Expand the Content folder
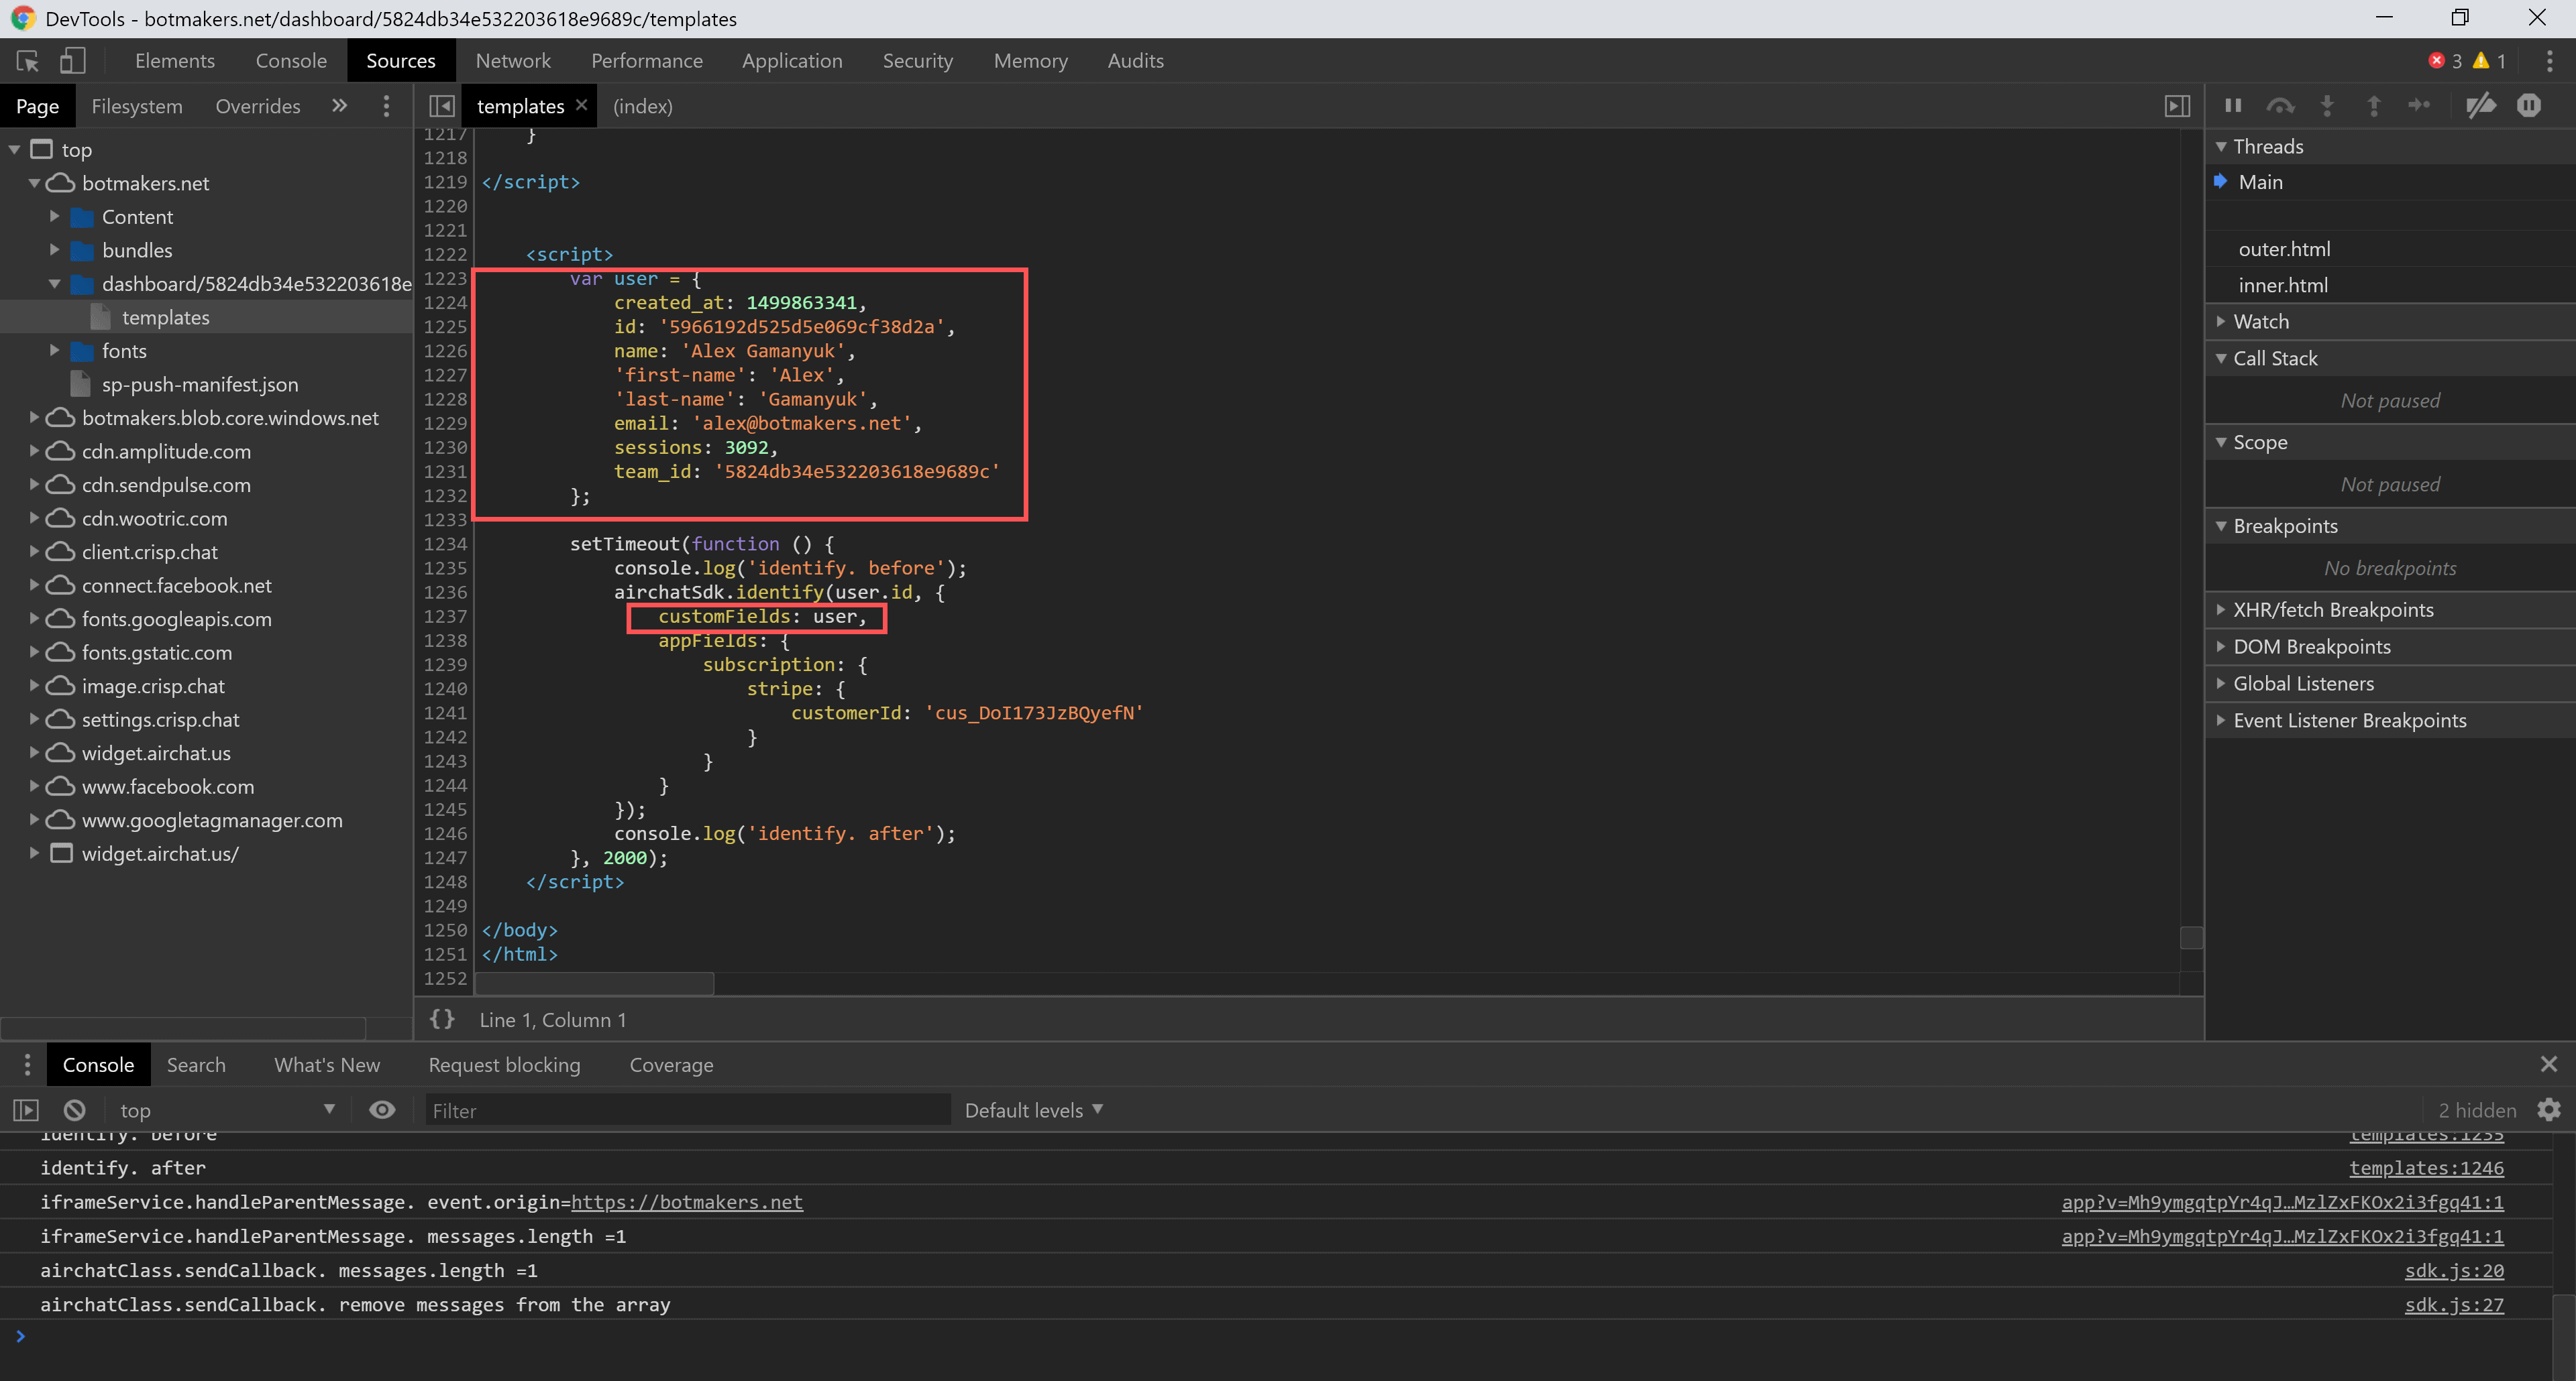Viewport: 2576px width, 1381px height. [x=54, y=217]
